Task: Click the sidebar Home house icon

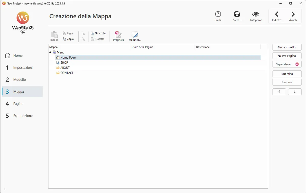Action: pyautogui.click(x=8, y=56)
